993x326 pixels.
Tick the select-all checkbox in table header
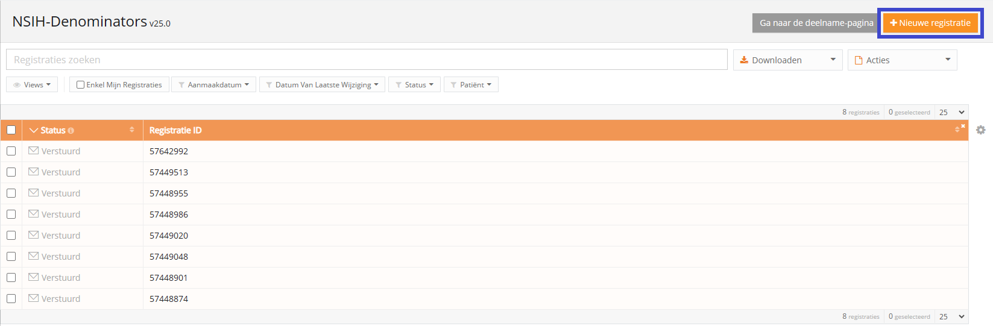11,130
